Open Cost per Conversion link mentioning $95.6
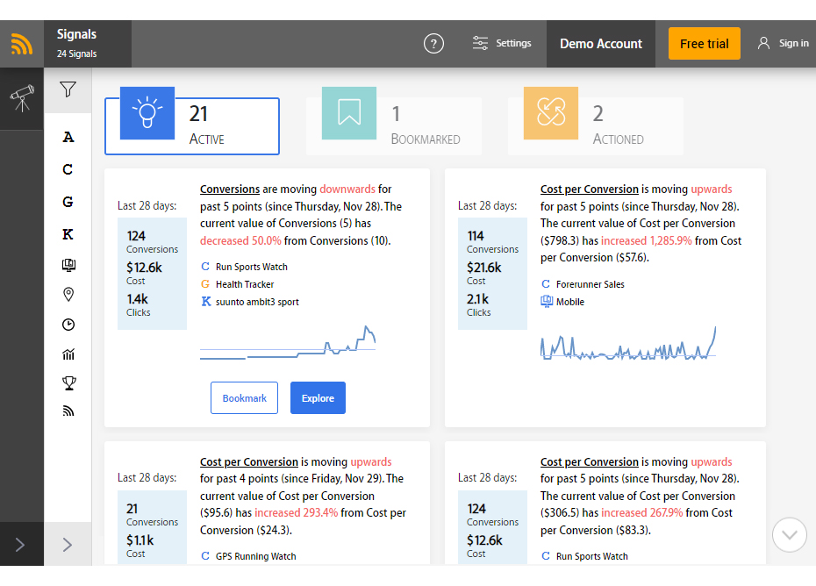This screenshot has width=816, height=586. 249,461
